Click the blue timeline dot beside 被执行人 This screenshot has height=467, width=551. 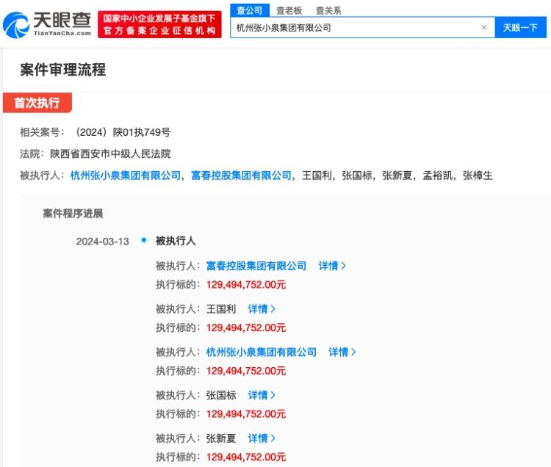144,240
